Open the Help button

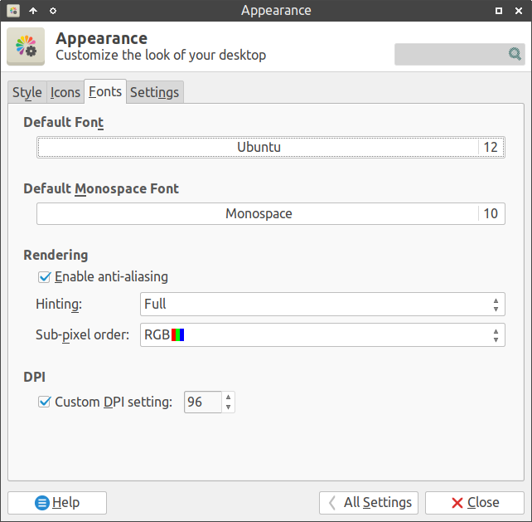(57, 502)
